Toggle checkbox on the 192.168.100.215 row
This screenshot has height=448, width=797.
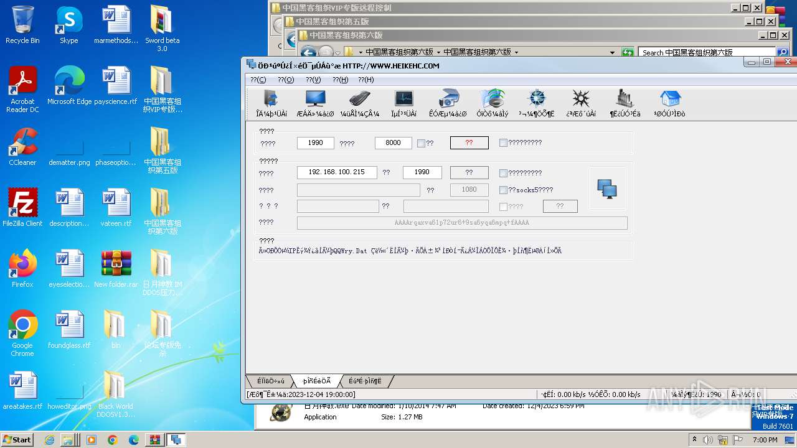click(503, 173)
